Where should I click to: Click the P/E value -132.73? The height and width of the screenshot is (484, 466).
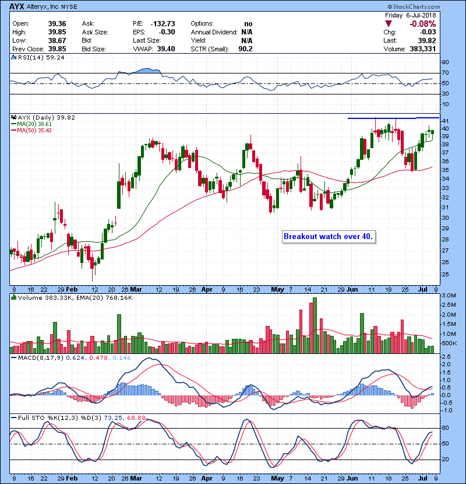(163, 24)
